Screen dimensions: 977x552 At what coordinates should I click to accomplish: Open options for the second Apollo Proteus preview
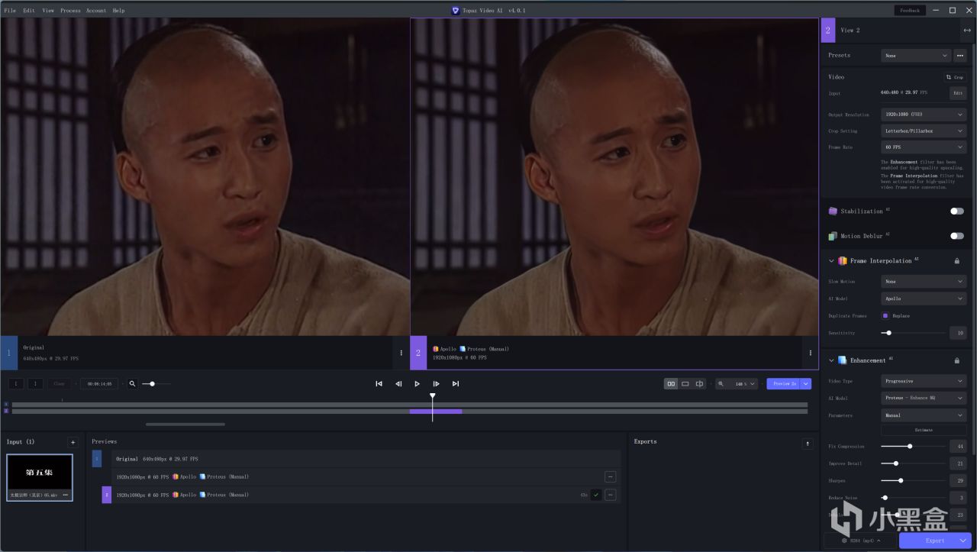coord(611,495)
